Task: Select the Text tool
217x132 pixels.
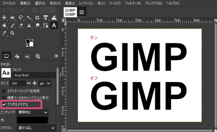Action: tap(54, 25)
